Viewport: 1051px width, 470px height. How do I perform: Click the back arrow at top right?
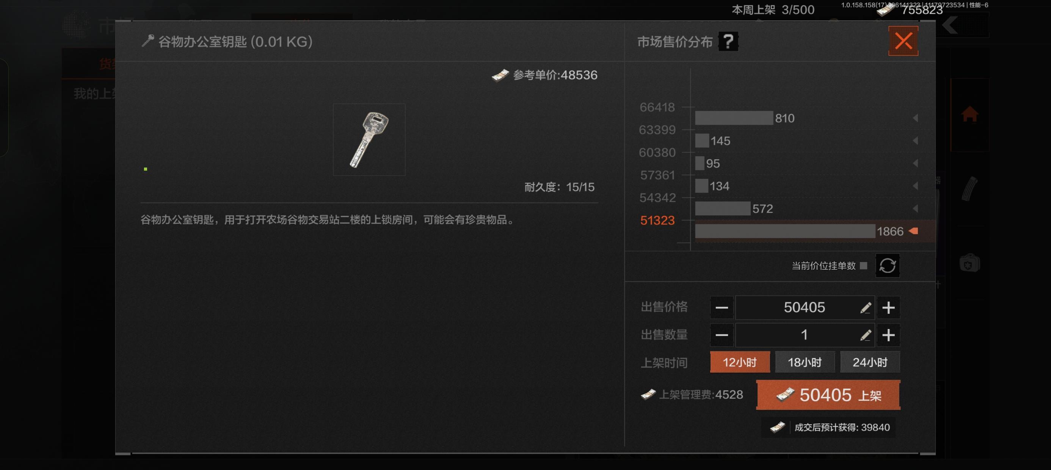(x=950, y=25)
